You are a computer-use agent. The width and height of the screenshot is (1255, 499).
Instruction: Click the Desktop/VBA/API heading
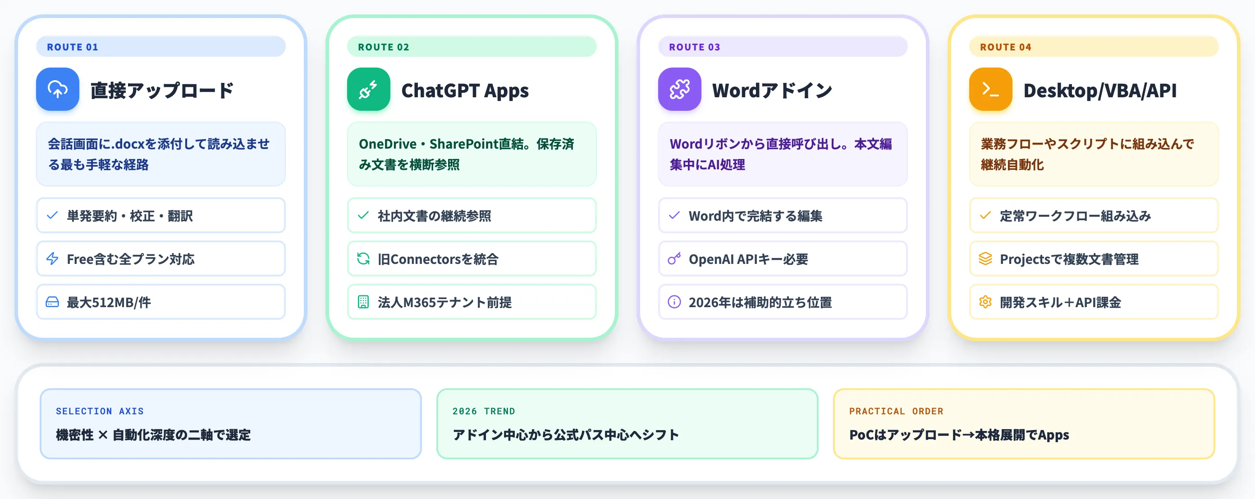pyautogui.click(x=1100, y=91)
